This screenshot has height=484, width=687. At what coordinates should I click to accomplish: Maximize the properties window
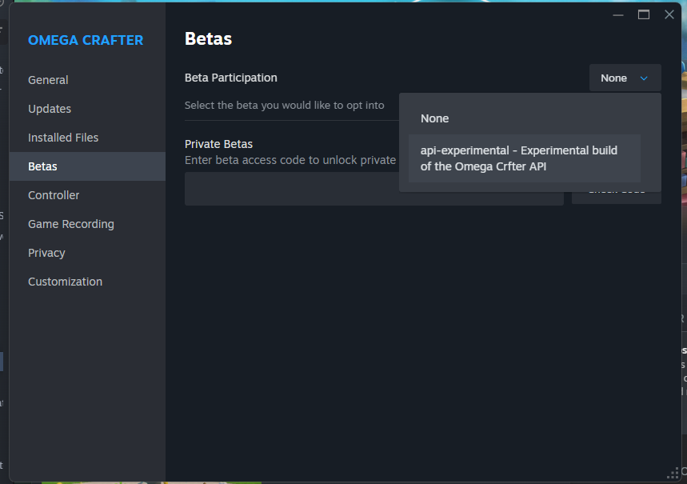644,14
